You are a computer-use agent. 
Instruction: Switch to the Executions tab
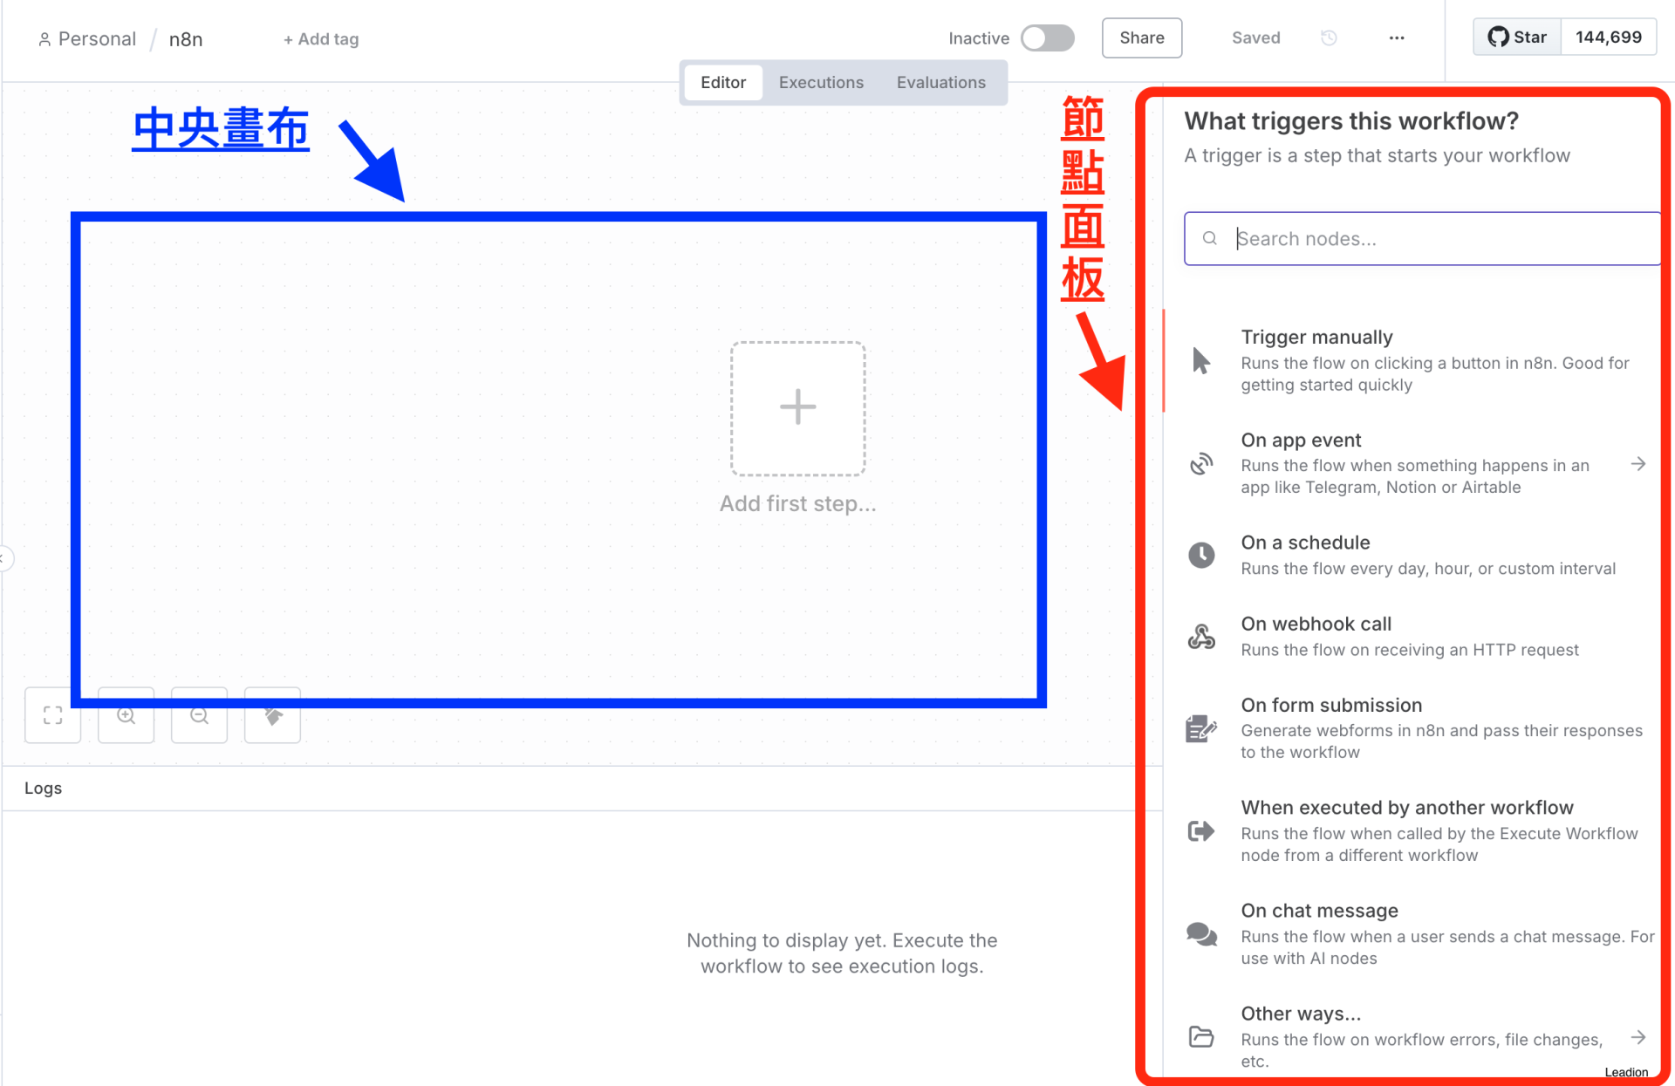point(821,82)
